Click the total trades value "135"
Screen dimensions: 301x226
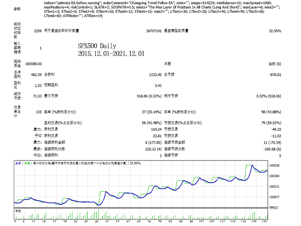coord(39,112)
